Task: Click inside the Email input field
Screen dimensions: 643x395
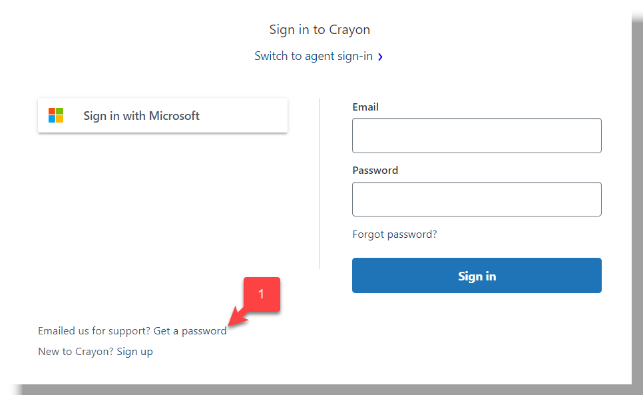Action: pos(477,135)
